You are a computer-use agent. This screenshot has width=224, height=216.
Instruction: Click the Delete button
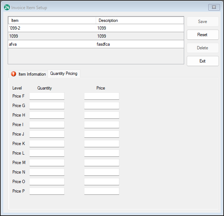(202, 48)
